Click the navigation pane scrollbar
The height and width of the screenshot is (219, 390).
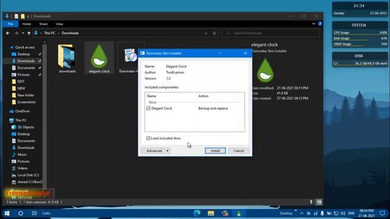(44, 117)
